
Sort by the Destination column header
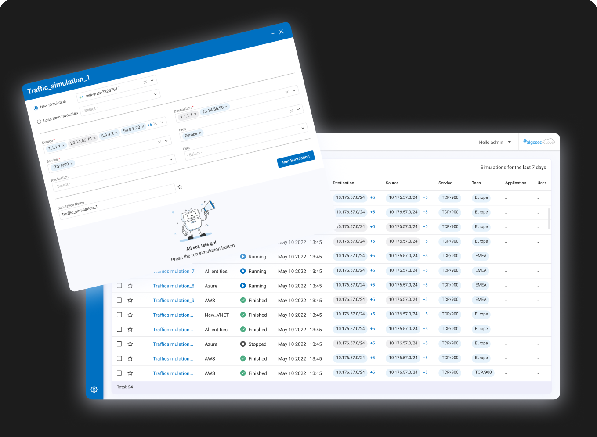[344, 183]
